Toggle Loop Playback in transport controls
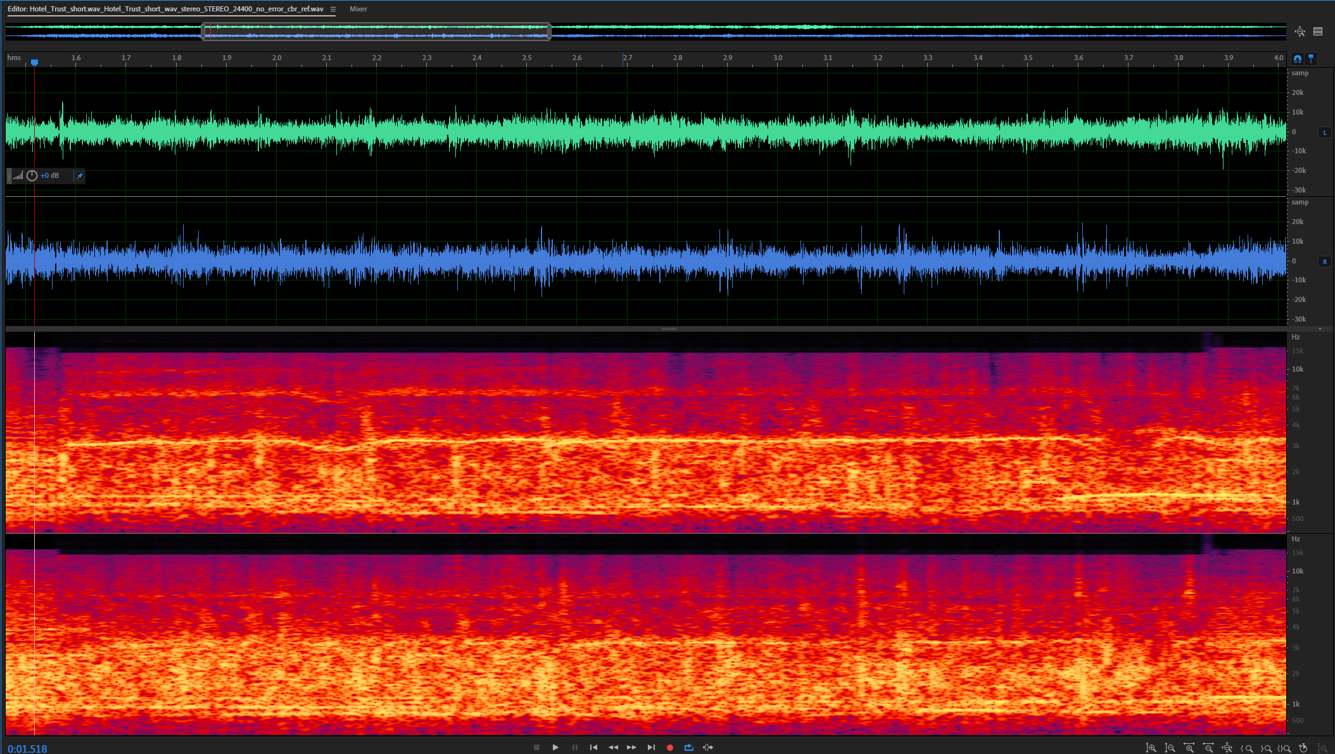The image size is (1335, 754). 689,748
